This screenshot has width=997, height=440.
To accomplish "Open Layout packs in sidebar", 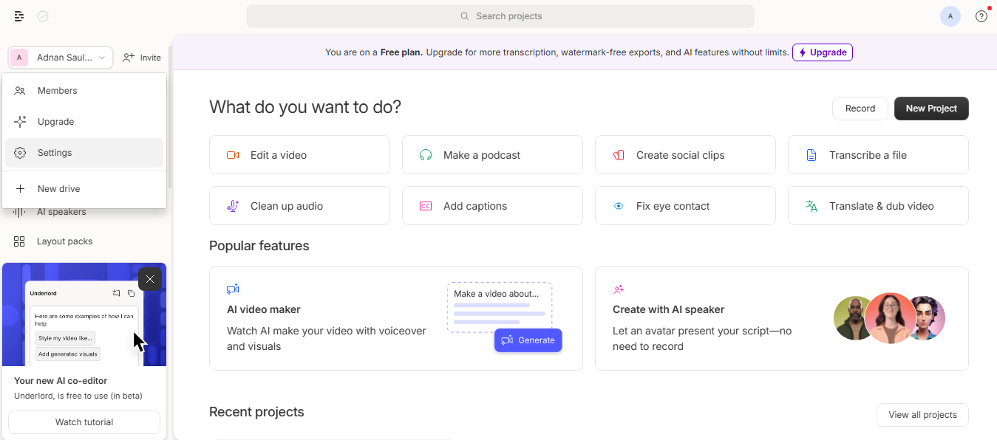I will tap(64, 241).
